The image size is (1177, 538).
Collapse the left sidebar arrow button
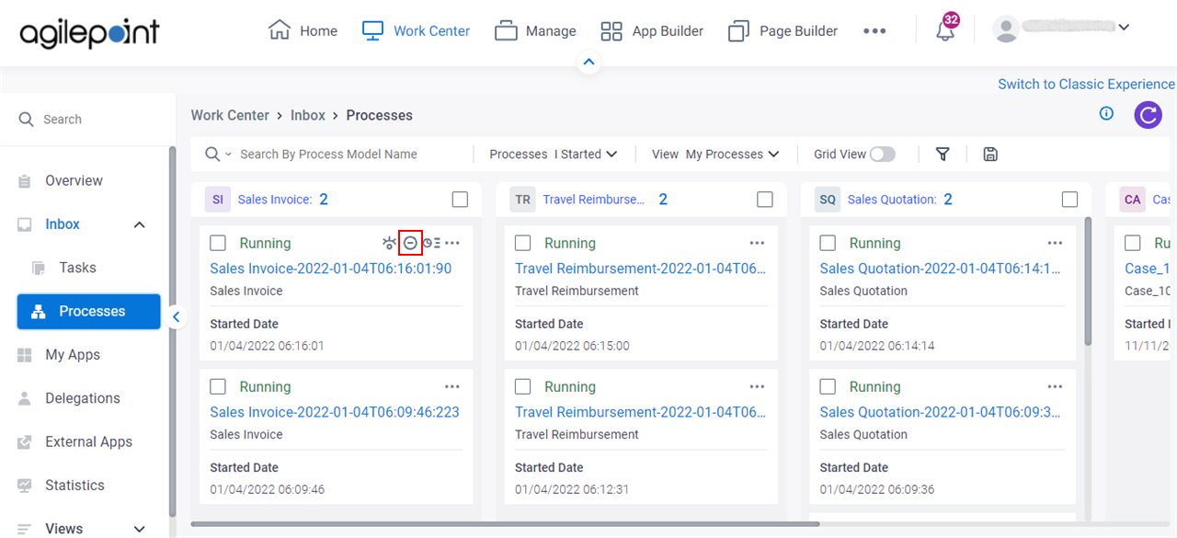point(177,317)
